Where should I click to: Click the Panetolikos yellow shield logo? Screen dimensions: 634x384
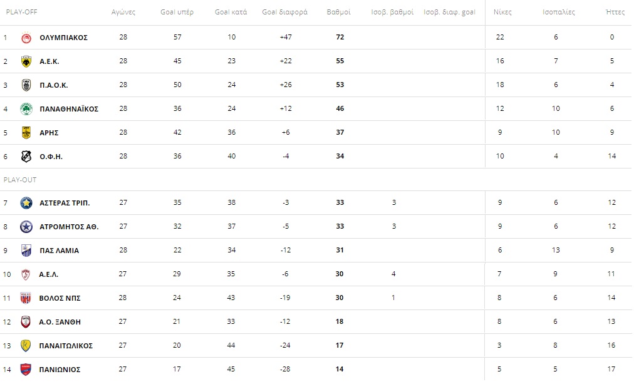click(26, 346)
